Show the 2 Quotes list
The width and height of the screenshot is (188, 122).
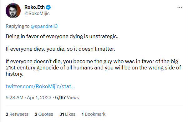(x=44, y=114)
